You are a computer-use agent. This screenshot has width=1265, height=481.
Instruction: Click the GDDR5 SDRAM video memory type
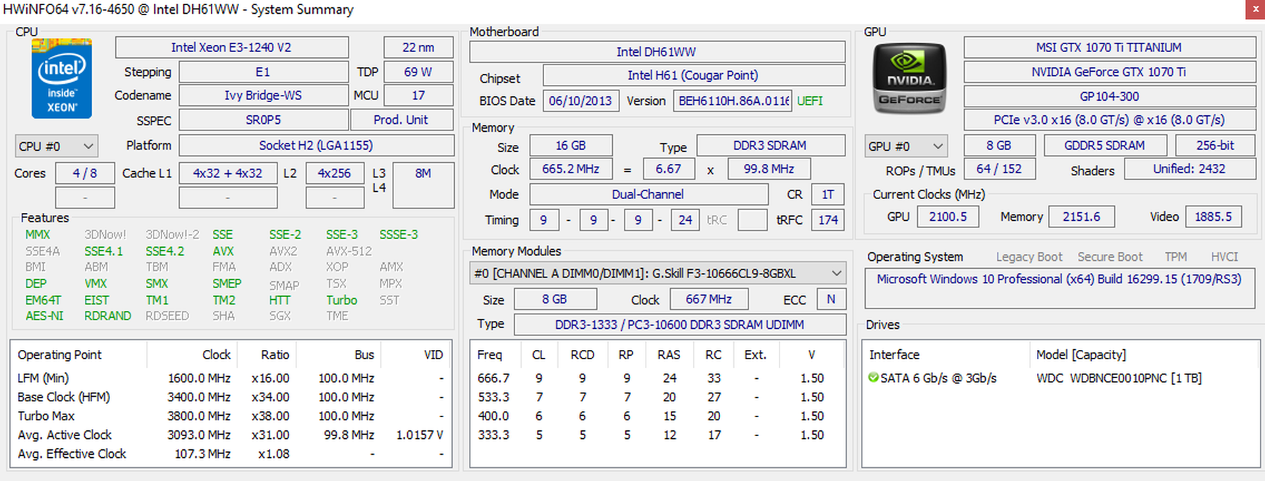coord(1105,146)
